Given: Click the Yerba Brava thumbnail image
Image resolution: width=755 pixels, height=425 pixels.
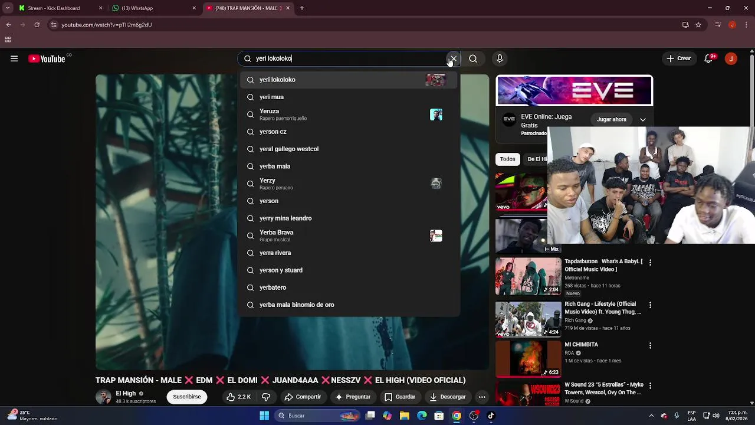Looking at the screenshot, I should coord(436,236).
